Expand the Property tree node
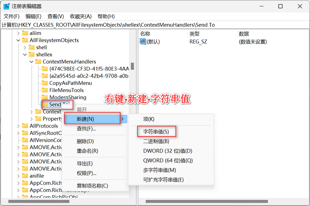 [31, 119]
